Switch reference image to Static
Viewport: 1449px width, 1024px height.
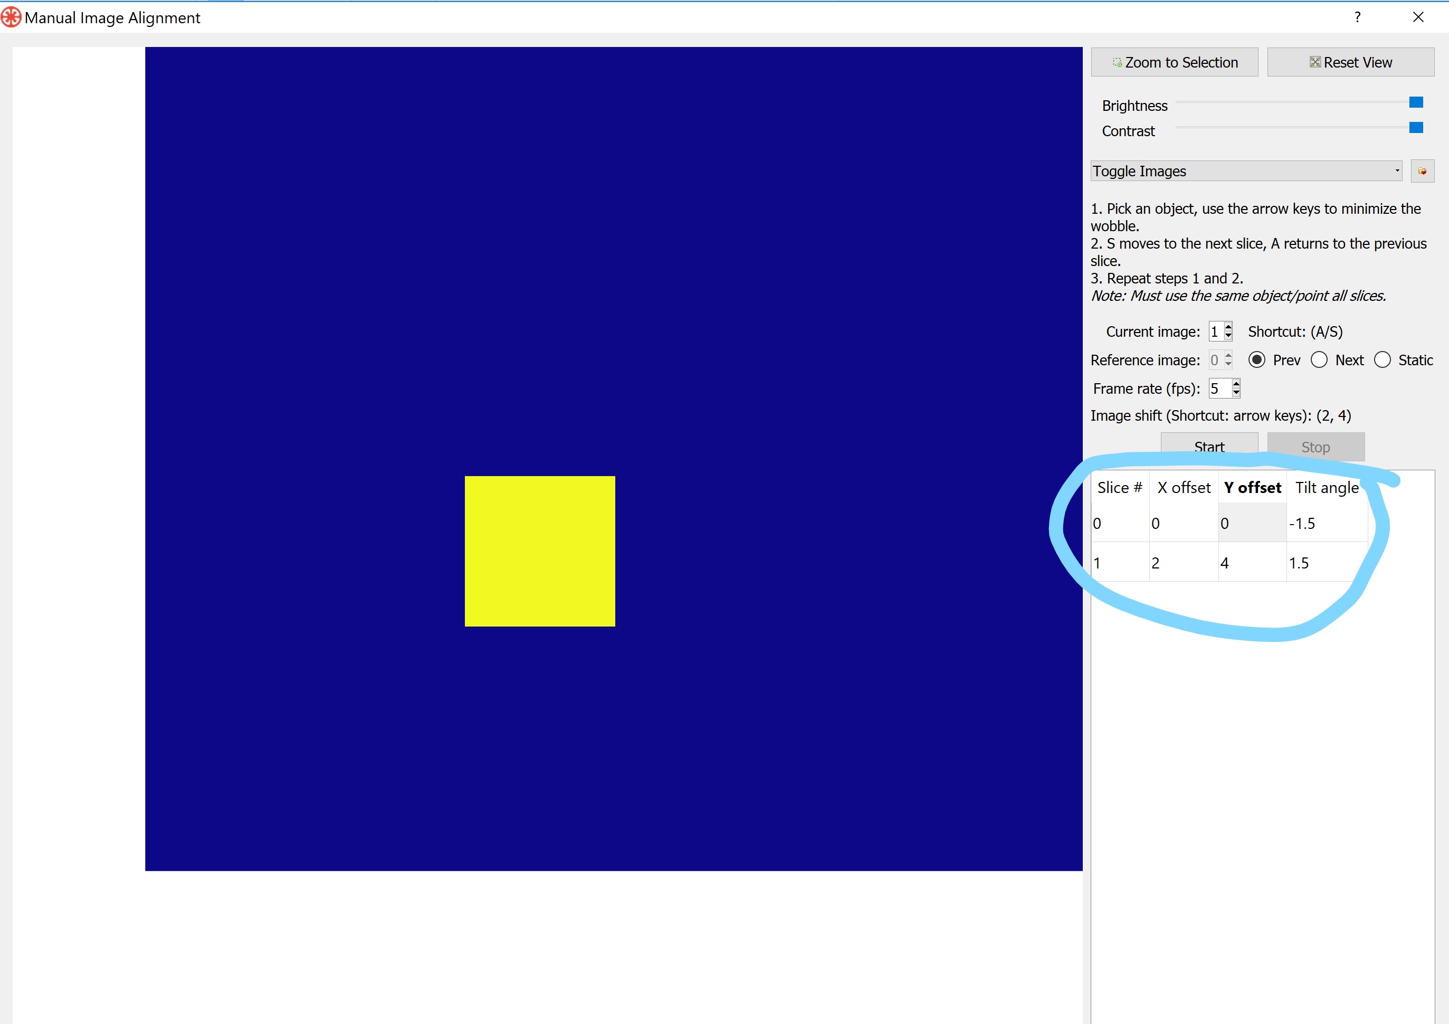[1384, 359]
